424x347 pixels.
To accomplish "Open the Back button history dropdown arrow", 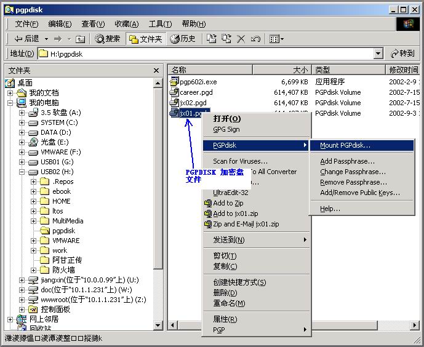I will 47,39.
